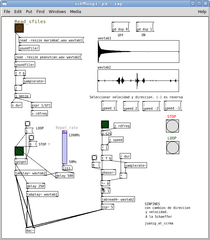Viewport: 210px width, 240px height.
Task: Open the Help menu
Action: click(x=202, y=12)
